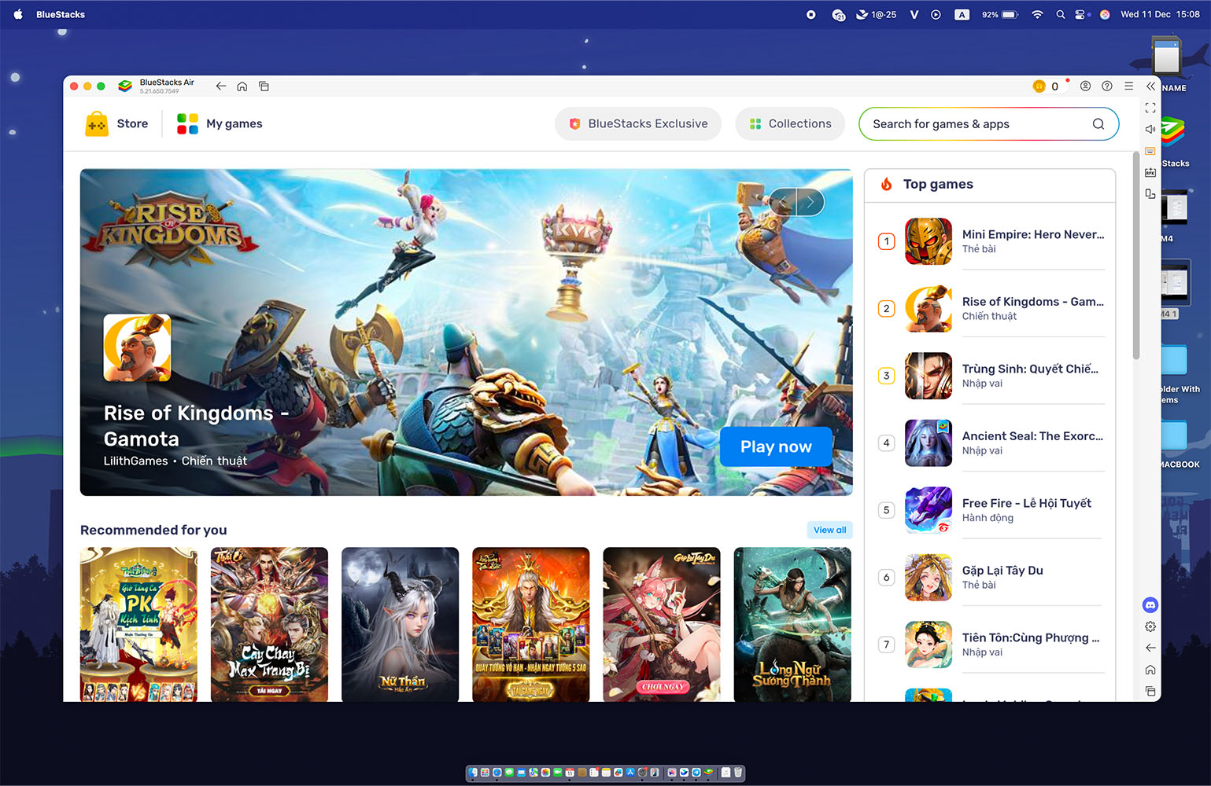This screenshot has height=786, width=1211.
Task: Open the Discord icon in the side toolbar
Action: pyautogui.click(x=1150, y=605)
